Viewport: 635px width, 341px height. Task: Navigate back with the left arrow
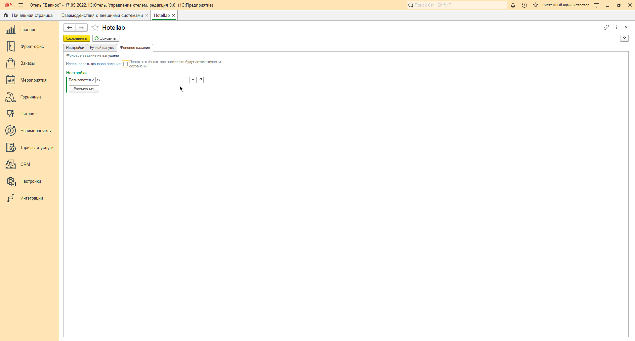point(69,28)
